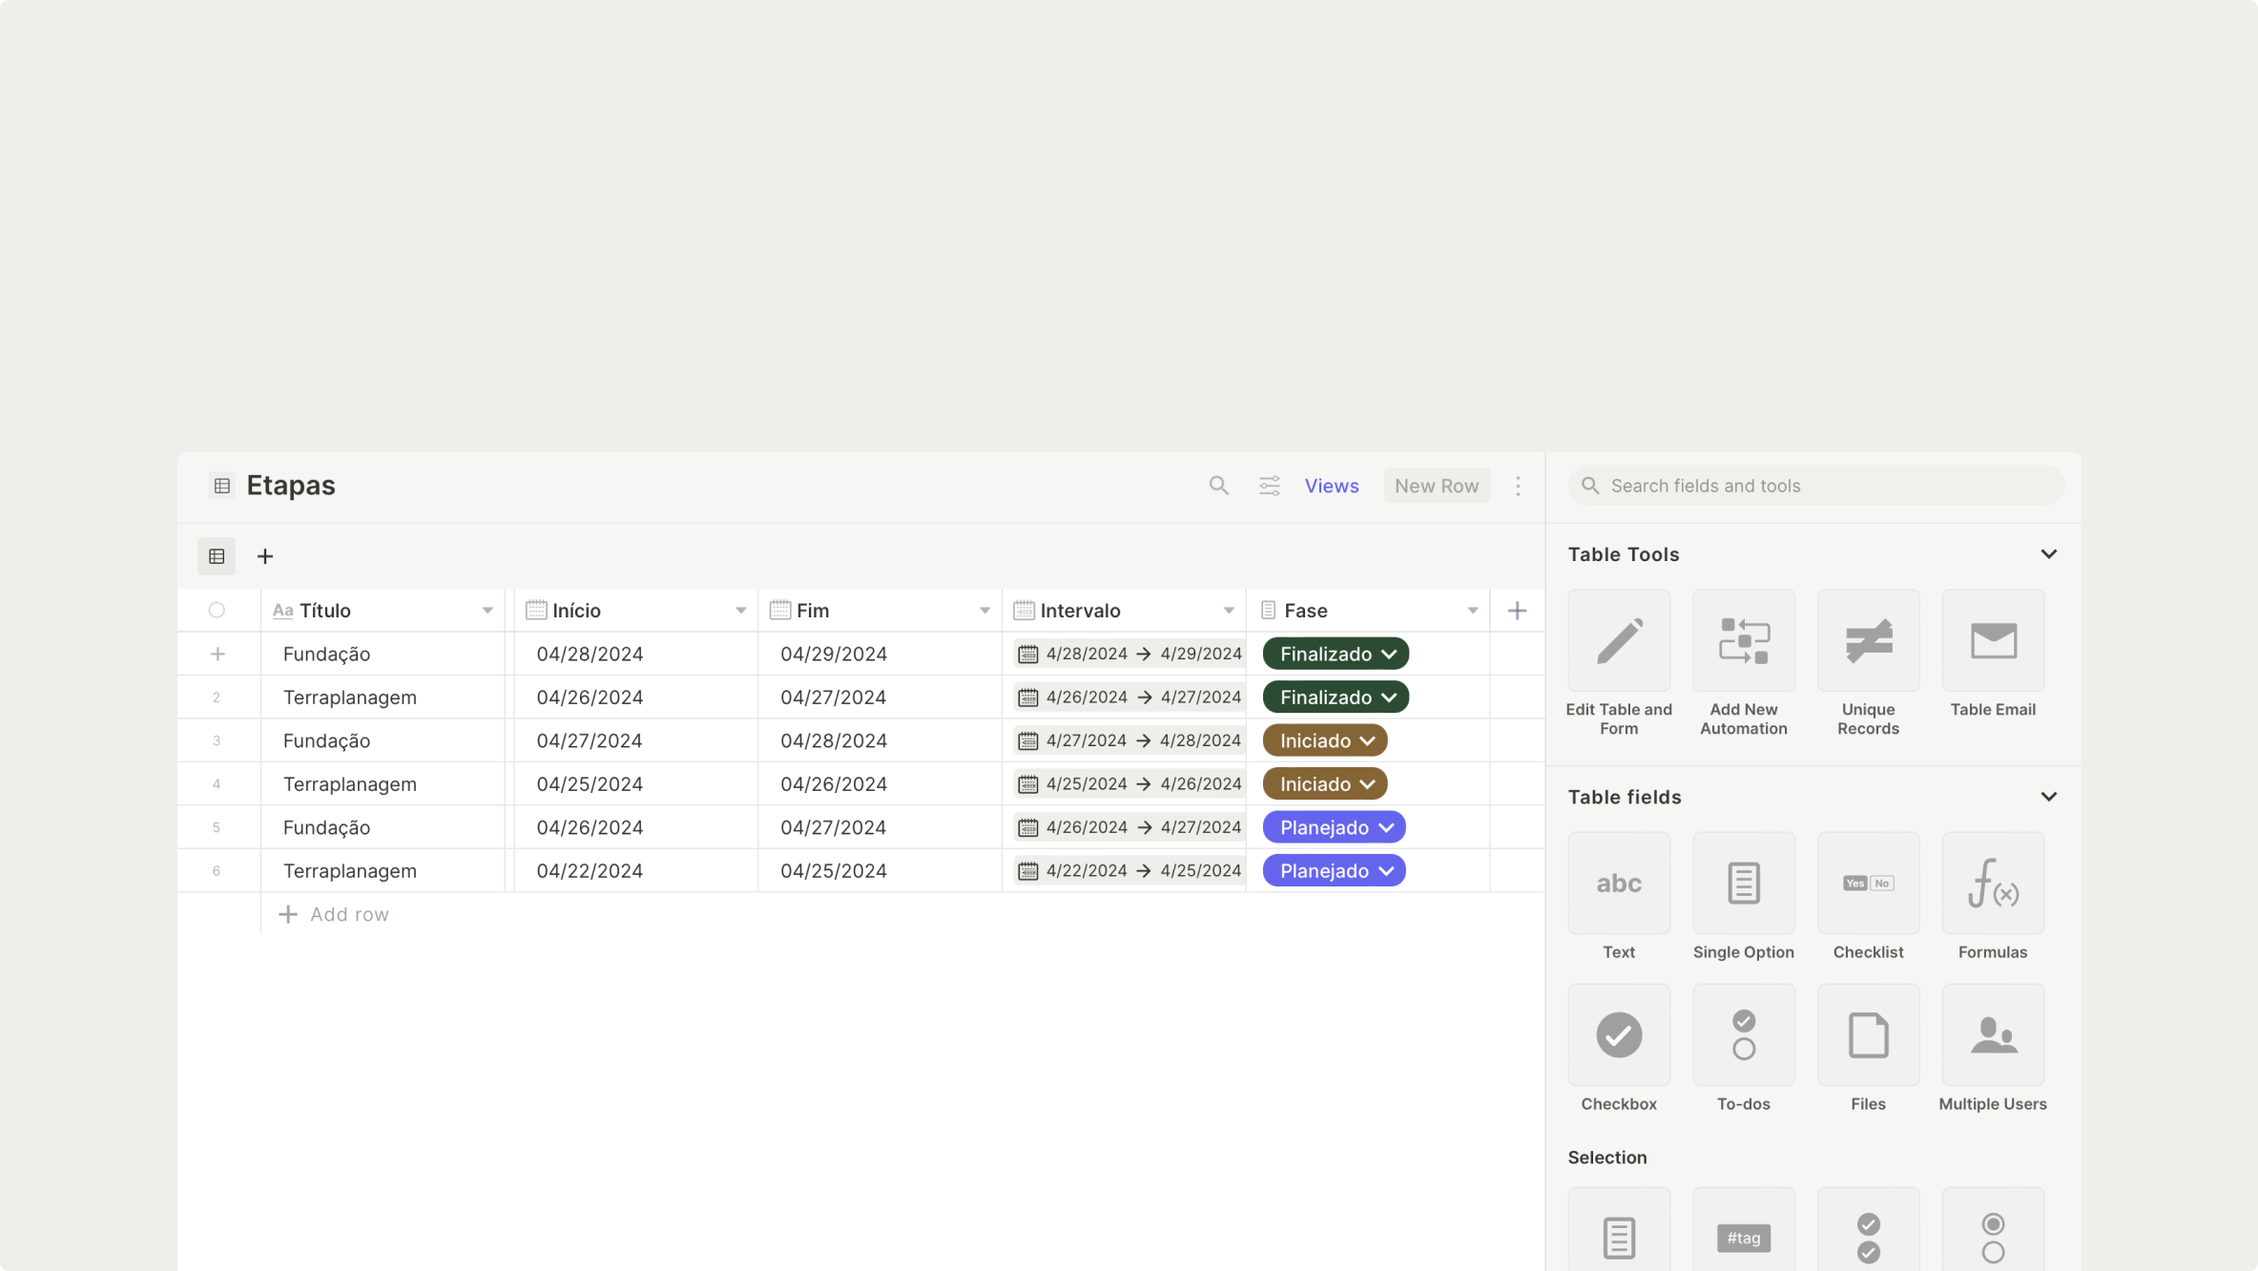
Task: Toggle the select-all rows circle in the header
Action: click(x=217, y=611)
